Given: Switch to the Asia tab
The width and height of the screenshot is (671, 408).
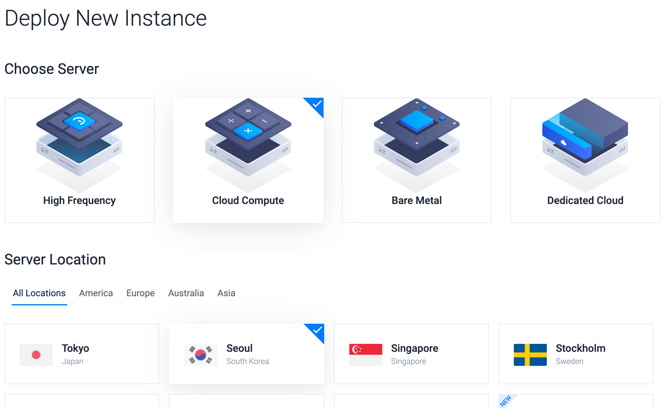Looking at the screenshot, I should (226, 293).
